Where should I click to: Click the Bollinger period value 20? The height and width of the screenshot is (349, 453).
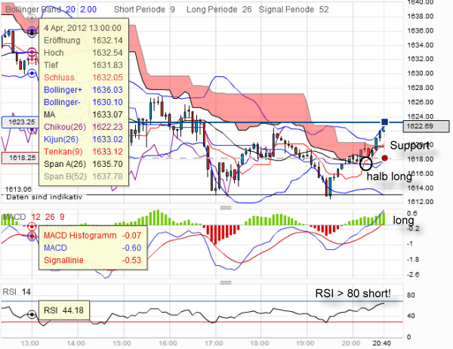click(x=70, y=10)
